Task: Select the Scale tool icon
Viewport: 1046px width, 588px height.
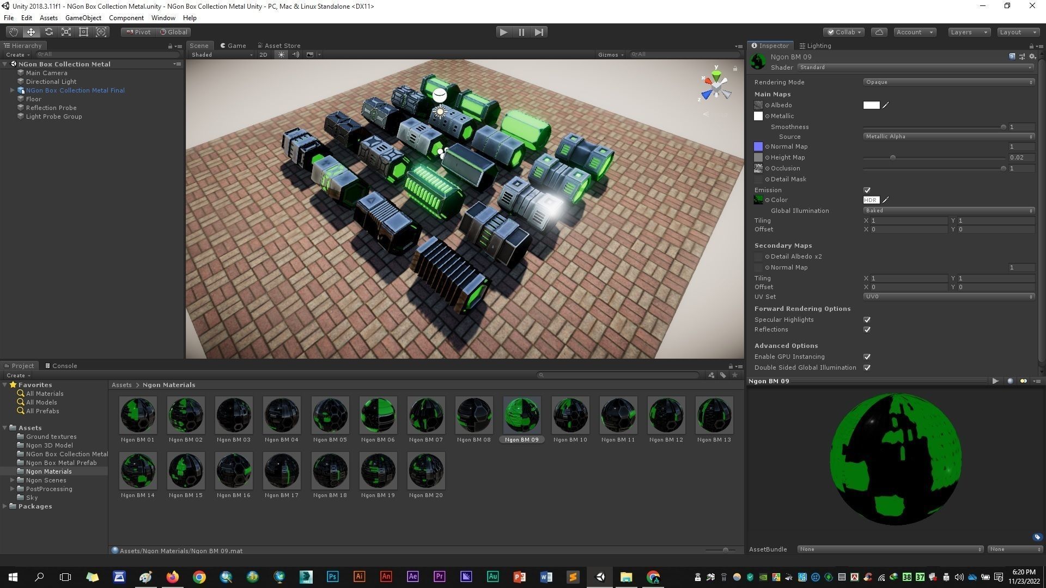Action: [66, 32]
